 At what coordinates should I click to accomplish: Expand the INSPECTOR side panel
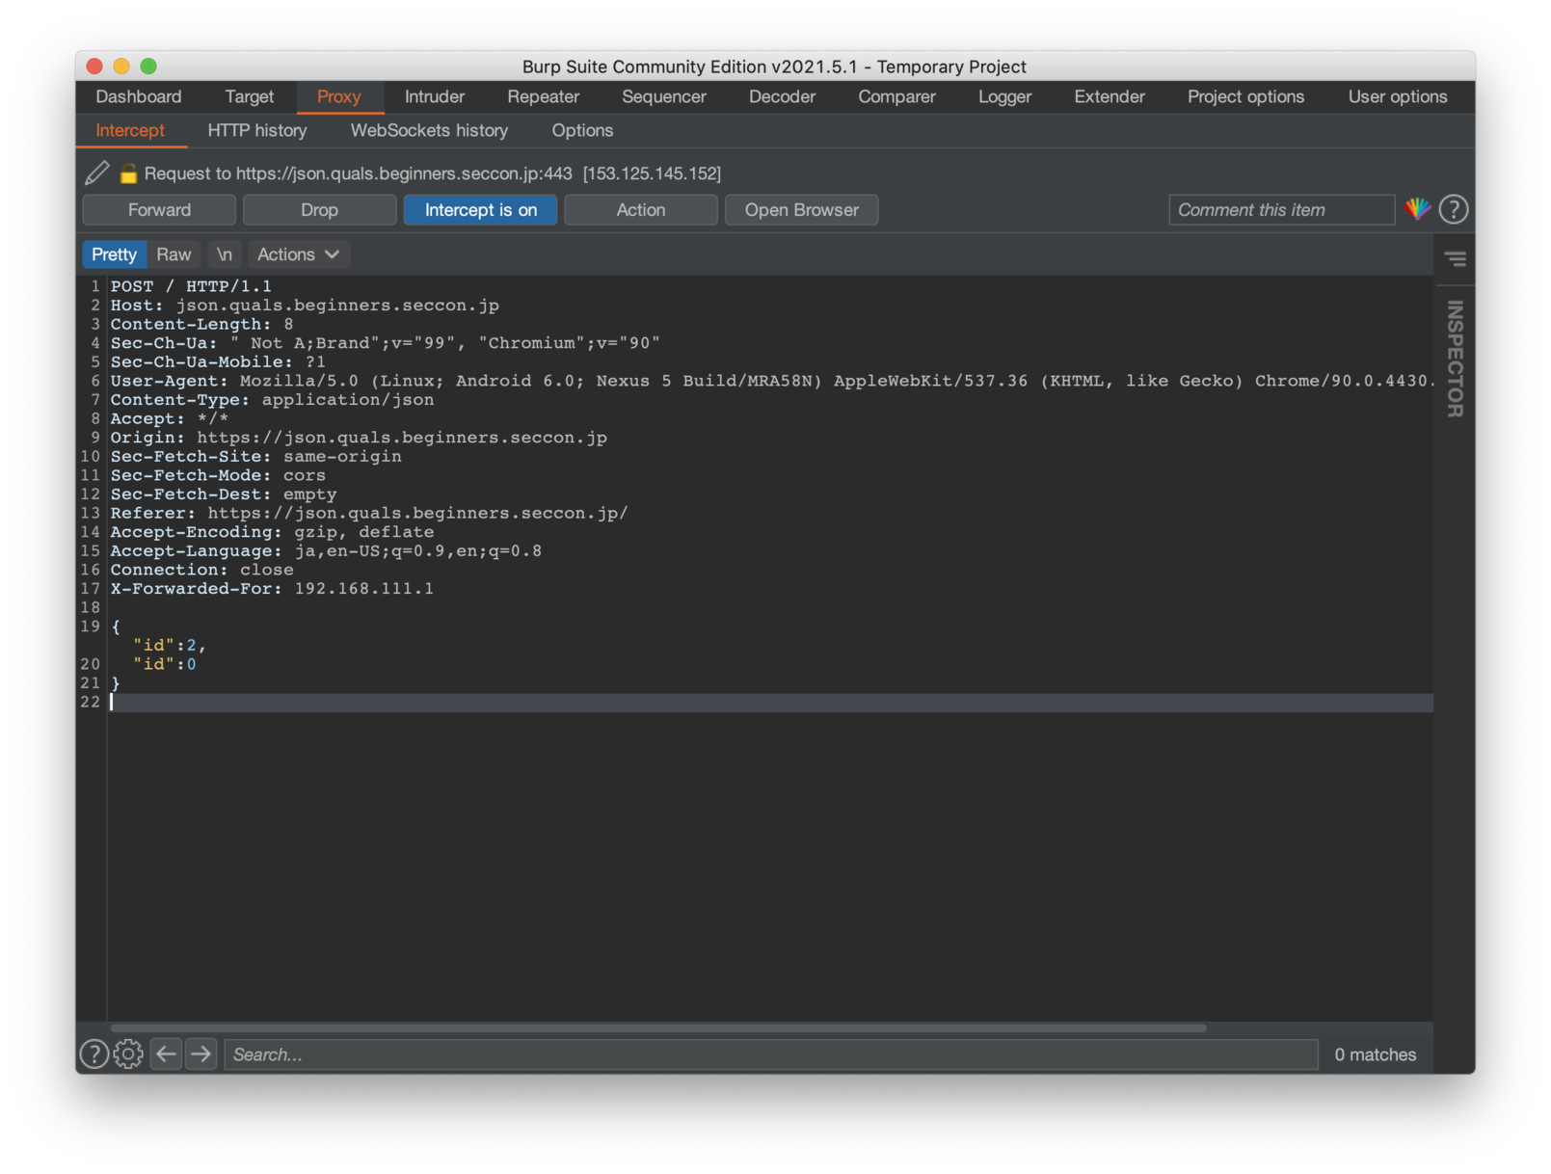click(1456, 359)
